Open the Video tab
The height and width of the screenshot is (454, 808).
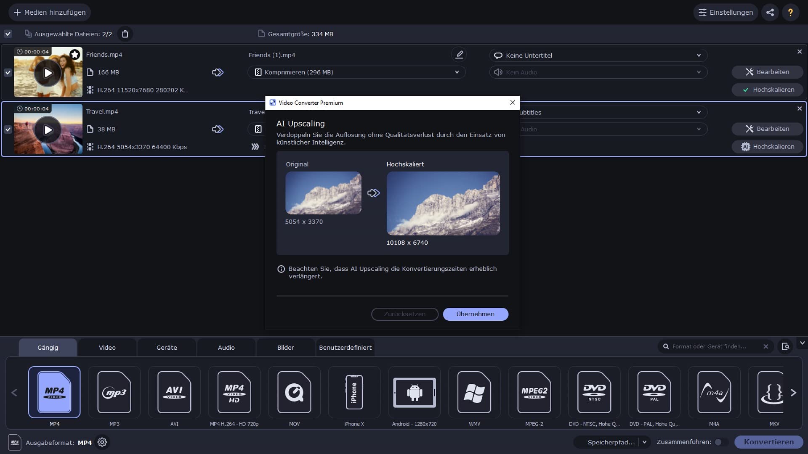coord(107,348)
